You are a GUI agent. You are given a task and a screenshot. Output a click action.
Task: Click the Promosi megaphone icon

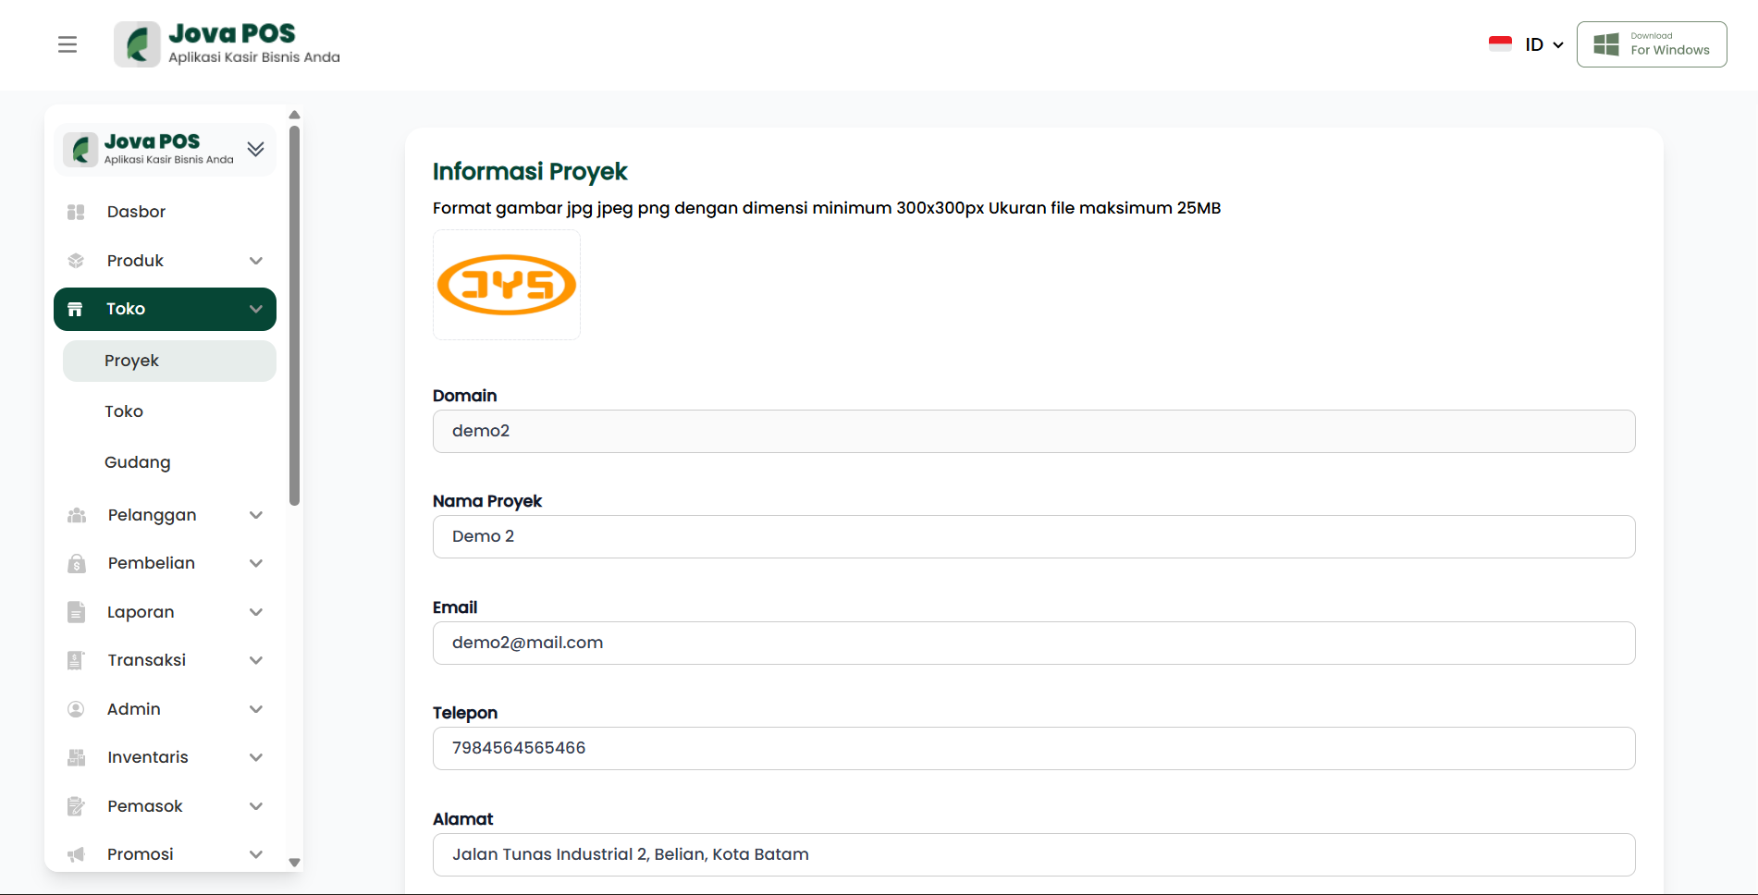76,854
